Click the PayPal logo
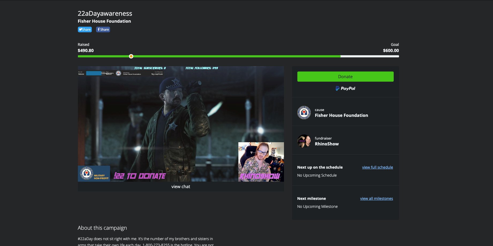 click(345, 89)
